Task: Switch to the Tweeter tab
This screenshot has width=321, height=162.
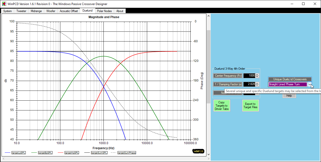Action: click(x=21, y=11)
